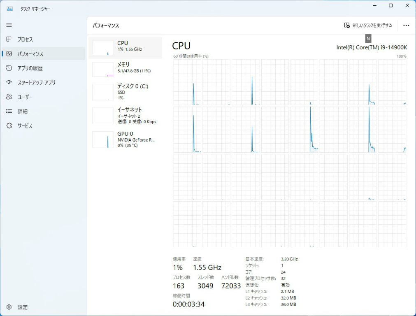Click the Task Manager app icon in title bar

(x=10, y=9)
